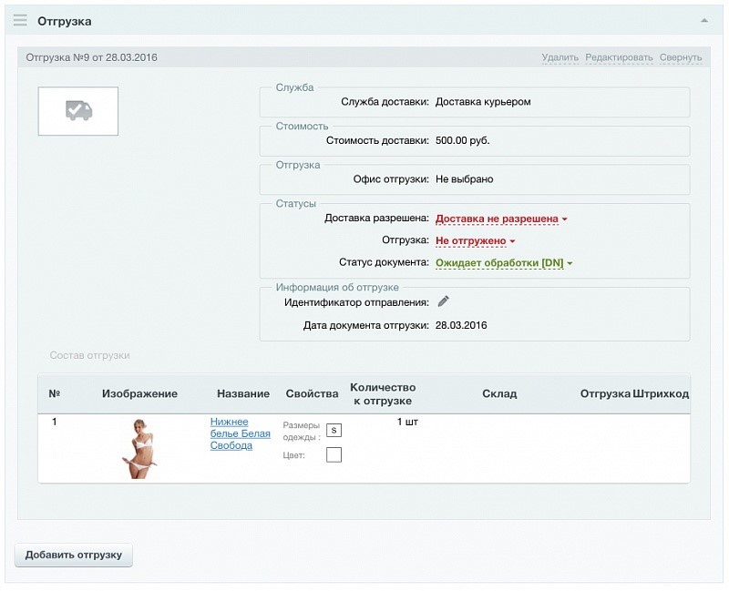Viewport: 729px width, 591px height.
Task: Click the product thumbnail image
Action: (140, 447)
